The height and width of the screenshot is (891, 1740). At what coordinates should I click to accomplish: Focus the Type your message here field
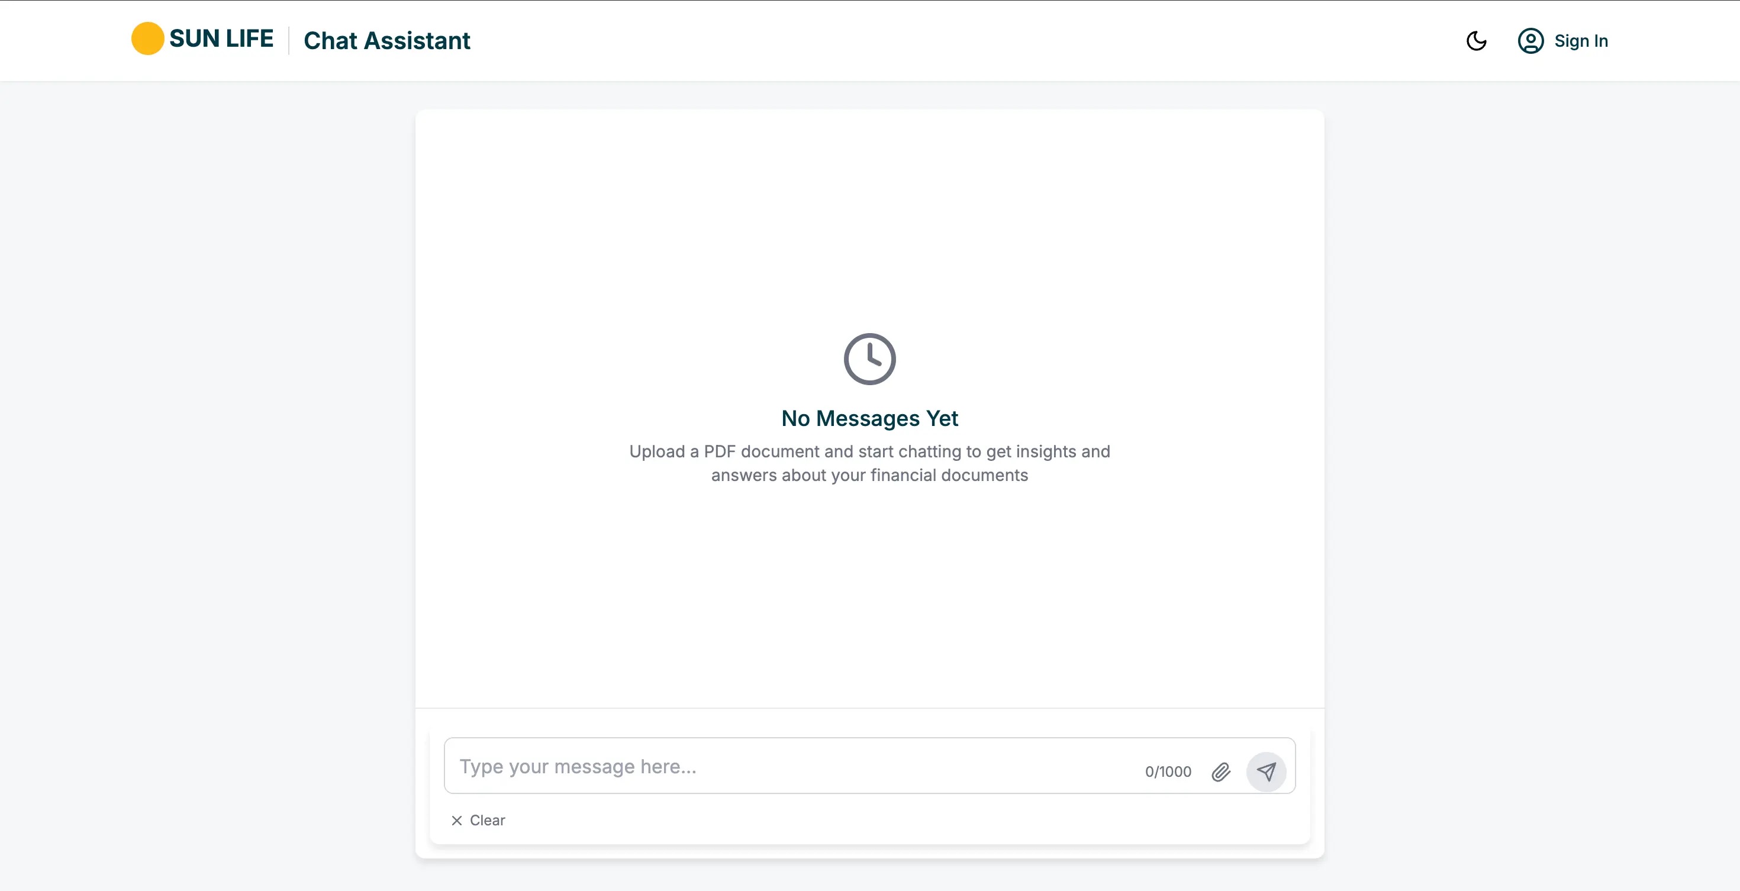776,766
